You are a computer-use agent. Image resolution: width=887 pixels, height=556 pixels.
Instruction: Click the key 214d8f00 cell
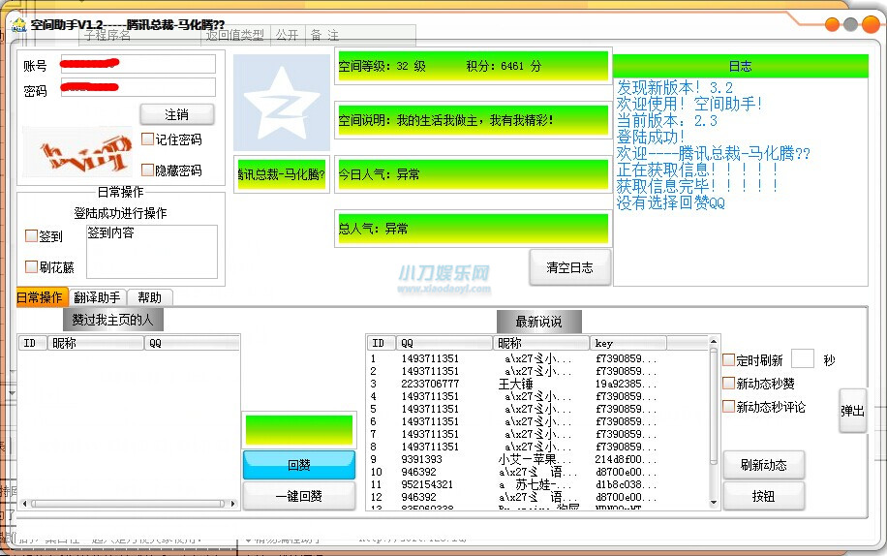[x=627, y=459]
